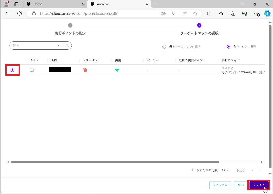
Task: Go to previous page pagination arrow
Action: [x=253, y=170]
